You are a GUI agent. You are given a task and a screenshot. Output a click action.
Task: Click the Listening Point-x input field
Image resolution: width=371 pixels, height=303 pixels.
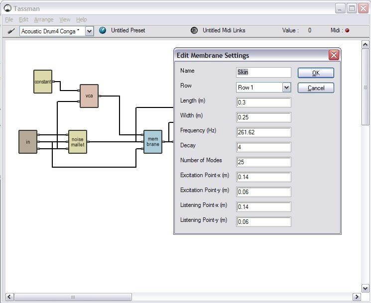(x=263, y=207)
